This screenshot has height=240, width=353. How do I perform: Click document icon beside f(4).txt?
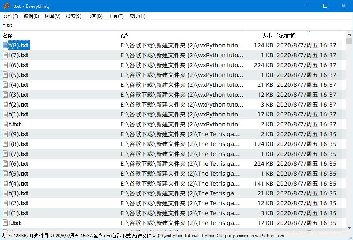tap(5, 84)
